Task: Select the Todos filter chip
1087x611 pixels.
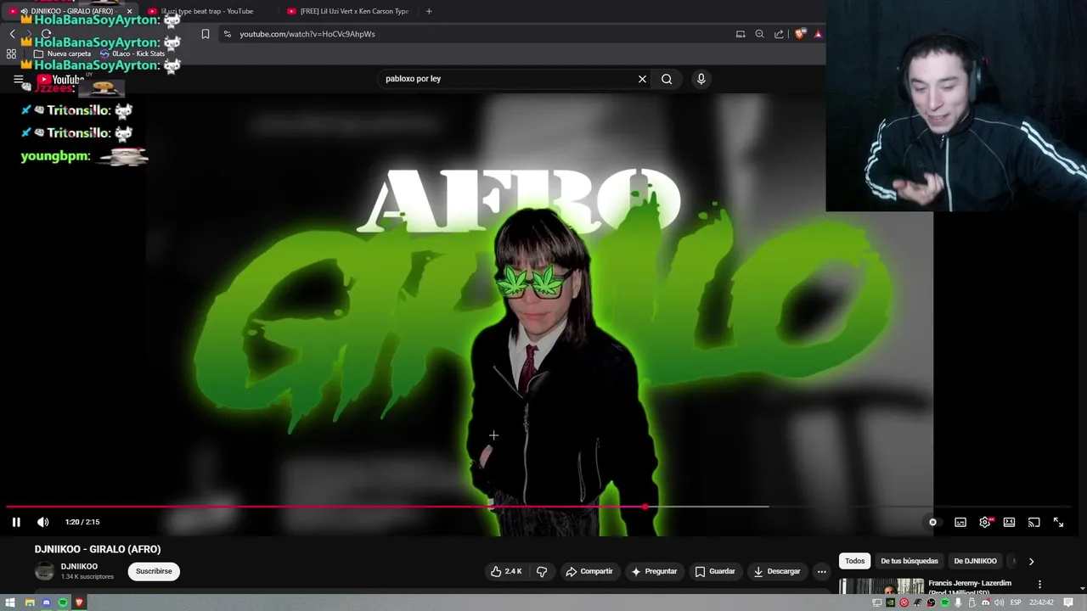Action: [854, 561]
